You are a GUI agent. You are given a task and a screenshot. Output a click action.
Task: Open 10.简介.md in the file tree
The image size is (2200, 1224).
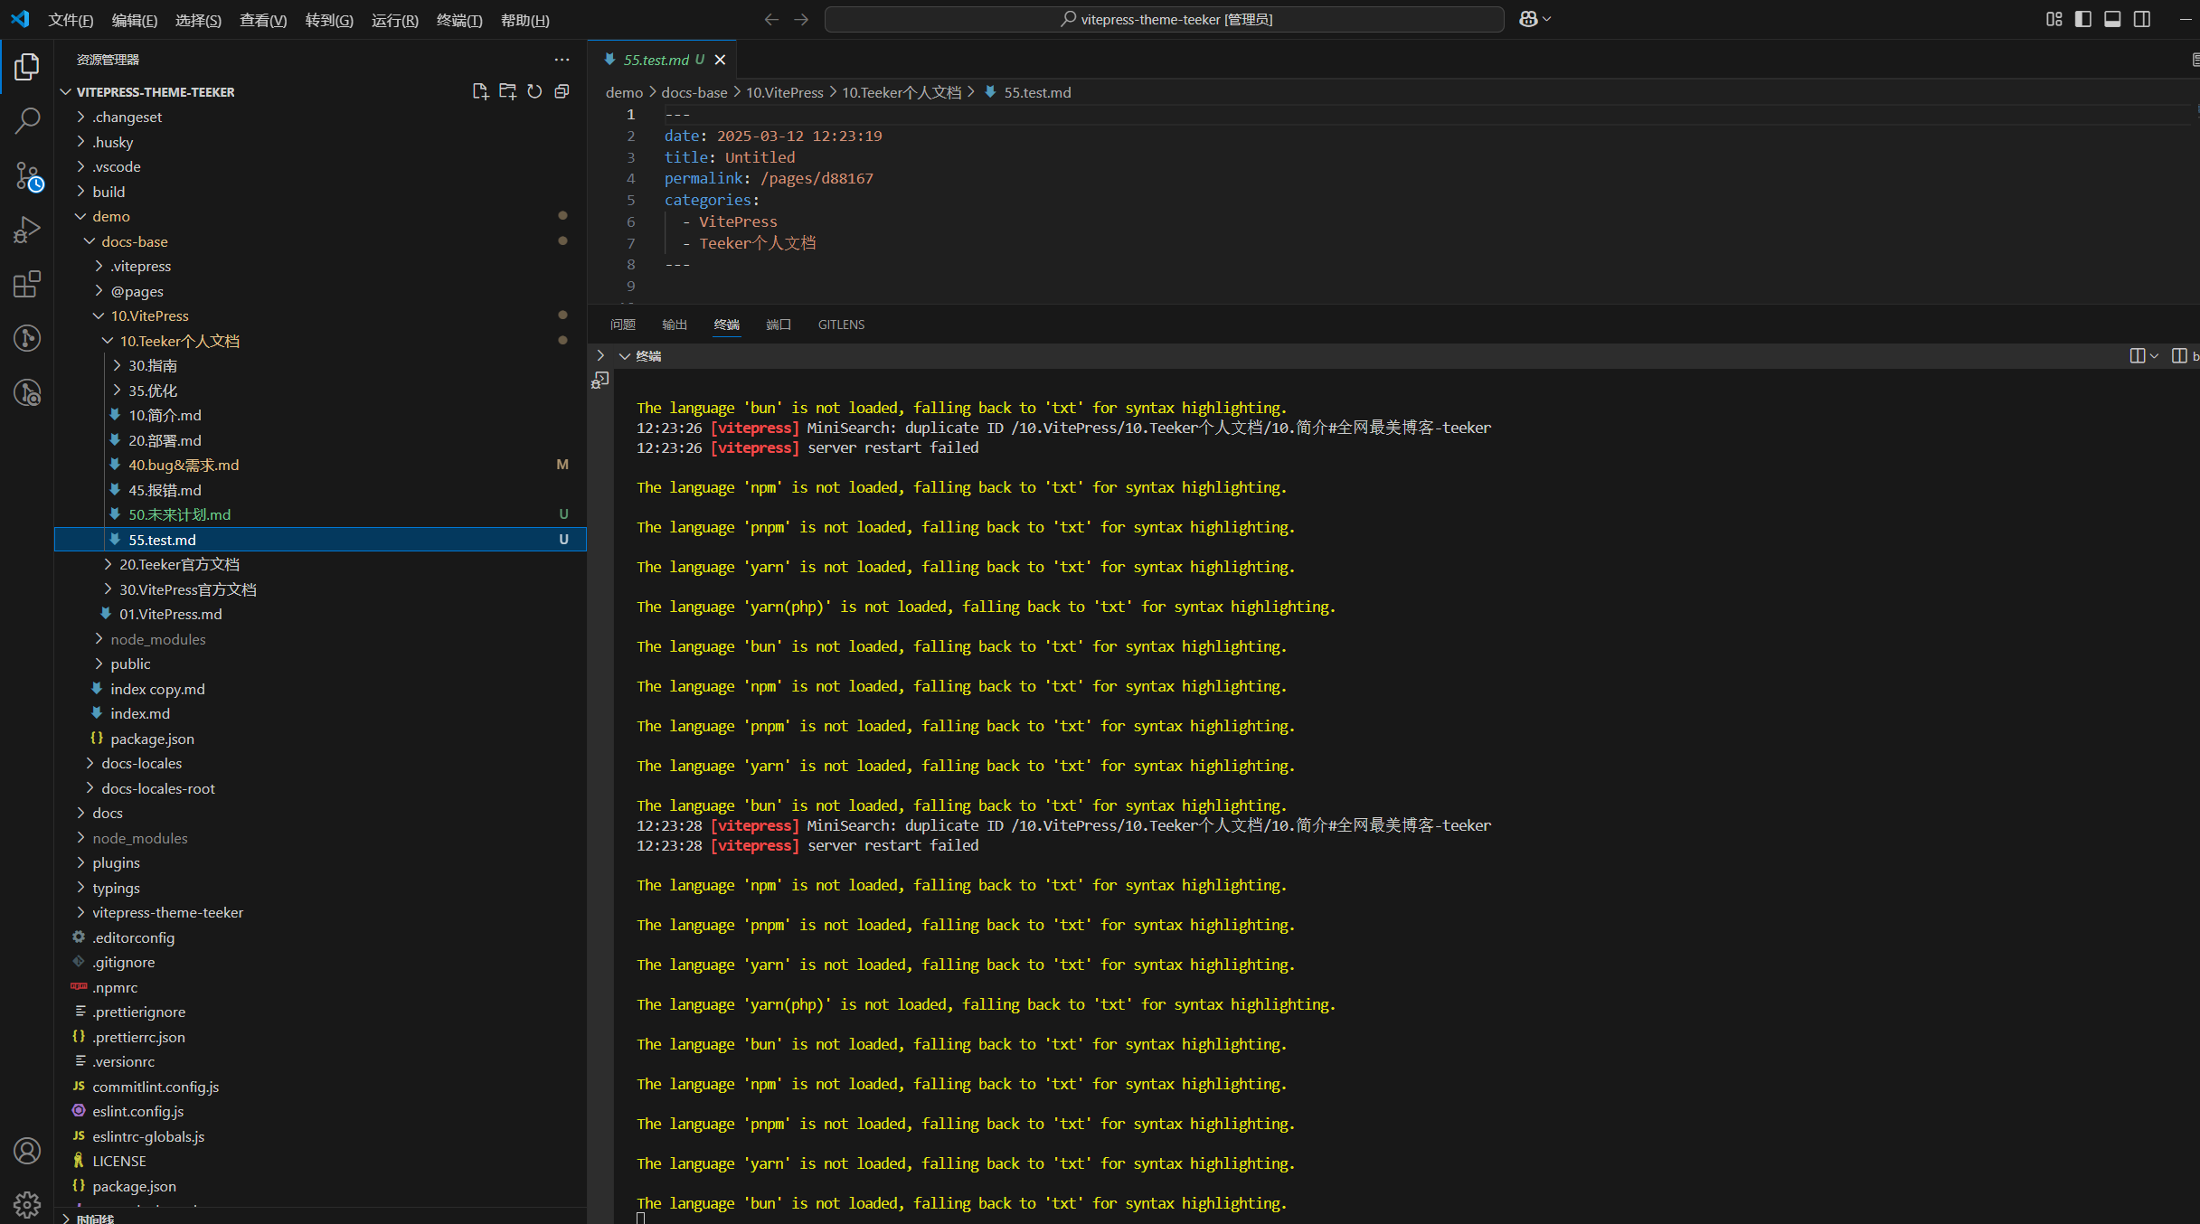click(x=165, y=415)
